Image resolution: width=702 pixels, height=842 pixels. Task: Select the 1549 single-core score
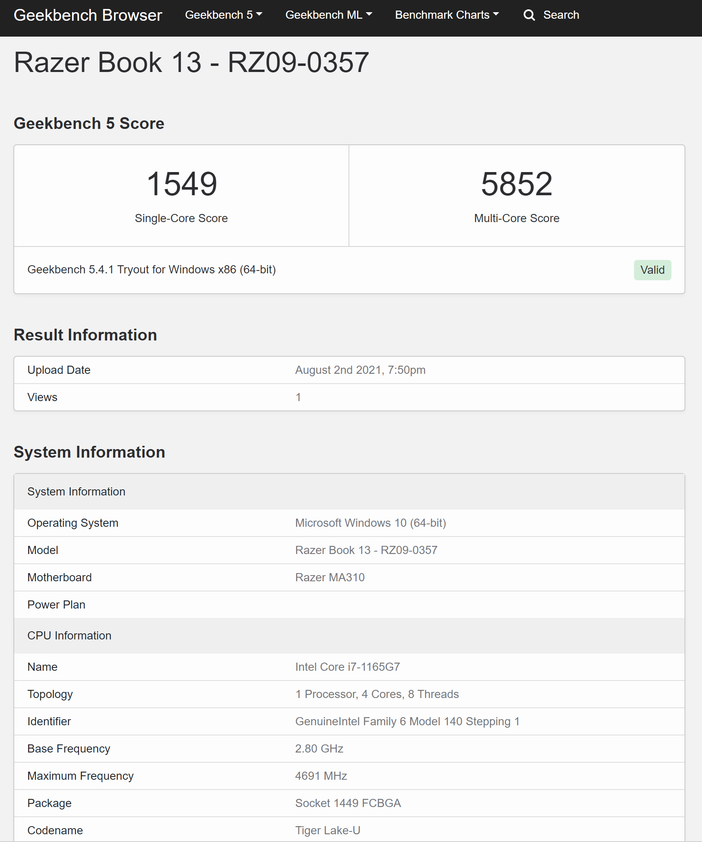(x=182, y=184)
